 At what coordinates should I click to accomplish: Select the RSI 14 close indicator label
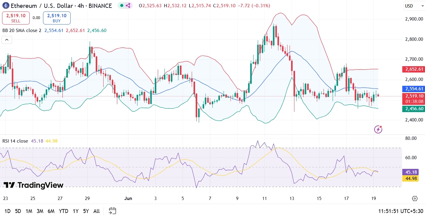(x=15, y=141)
